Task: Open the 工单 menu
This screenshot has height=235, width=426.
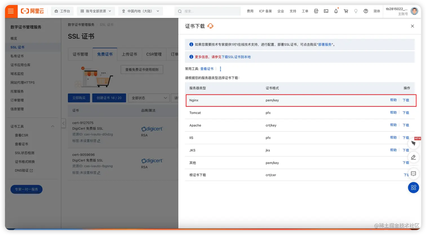Action: (305, 11)
